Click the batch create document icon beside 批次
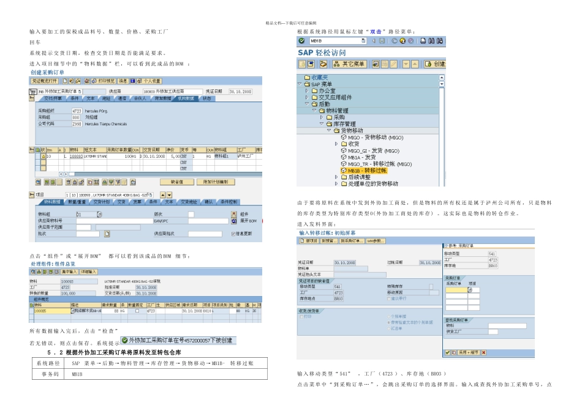Screen dimensions: 582x411 (x=107, y=234)
